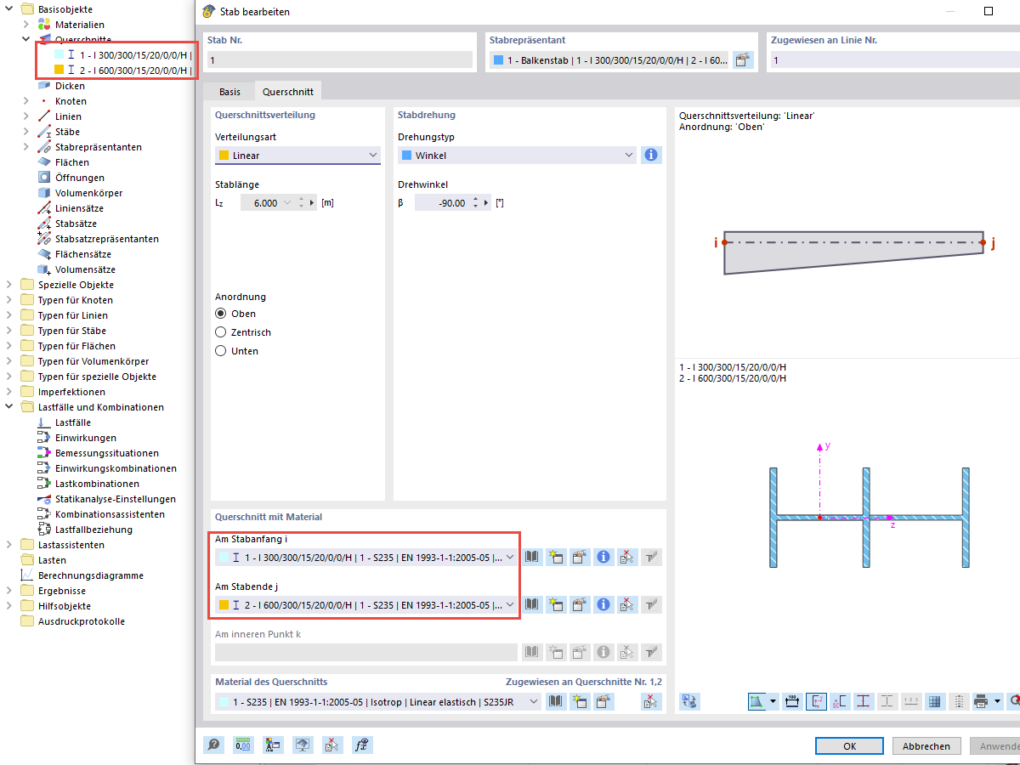Select the Unten arrangement option
The width and height of the screenshot is (1020, 765).
(221, 351)
